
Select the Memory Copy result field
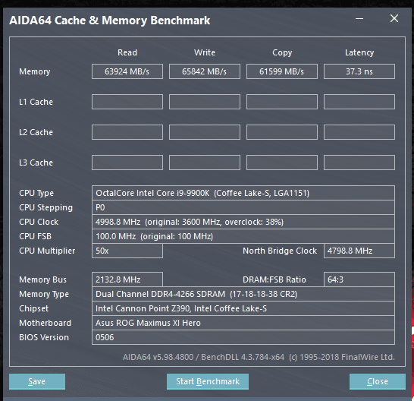(282, 71)
